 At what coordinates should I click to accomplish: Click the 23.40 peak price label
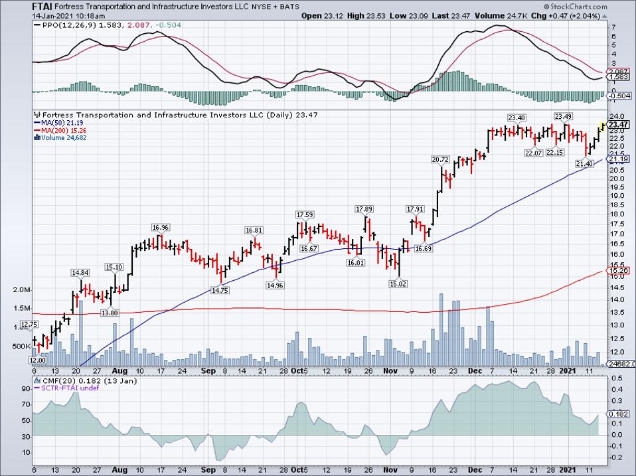tap(517, 118)
